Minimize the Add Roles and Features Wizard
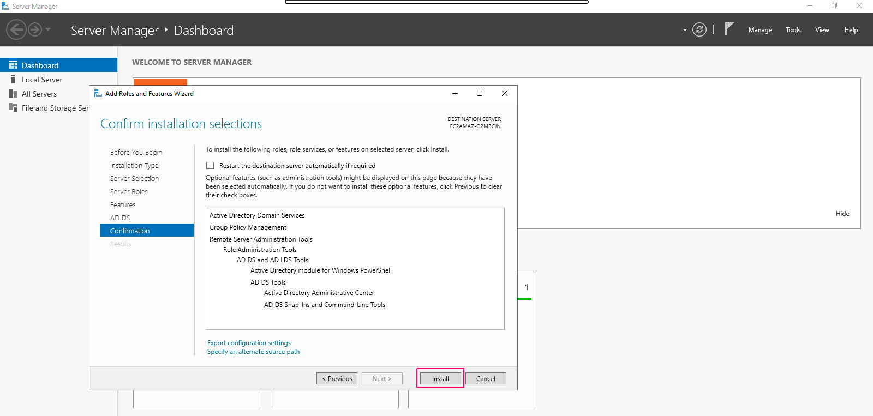Image resolution: width=873 pixels, height=416 pixels. tap(455, 93)
